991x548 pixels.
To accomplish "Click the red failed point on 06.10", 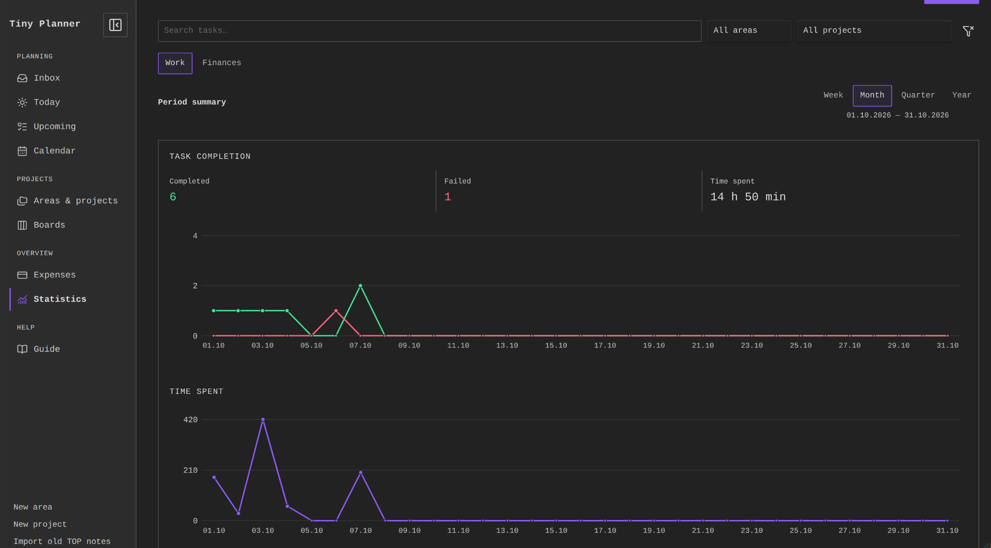I will coord(336,311).
